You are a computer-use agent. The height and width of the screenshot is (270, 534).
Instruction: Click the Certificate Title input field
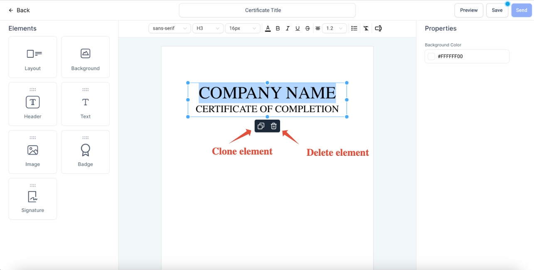tap(267, 10)
